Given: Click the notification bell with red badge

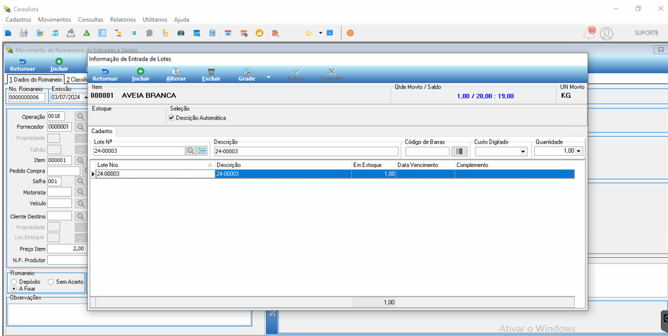Looking at the screenshot, I should (x=590, y=32).
